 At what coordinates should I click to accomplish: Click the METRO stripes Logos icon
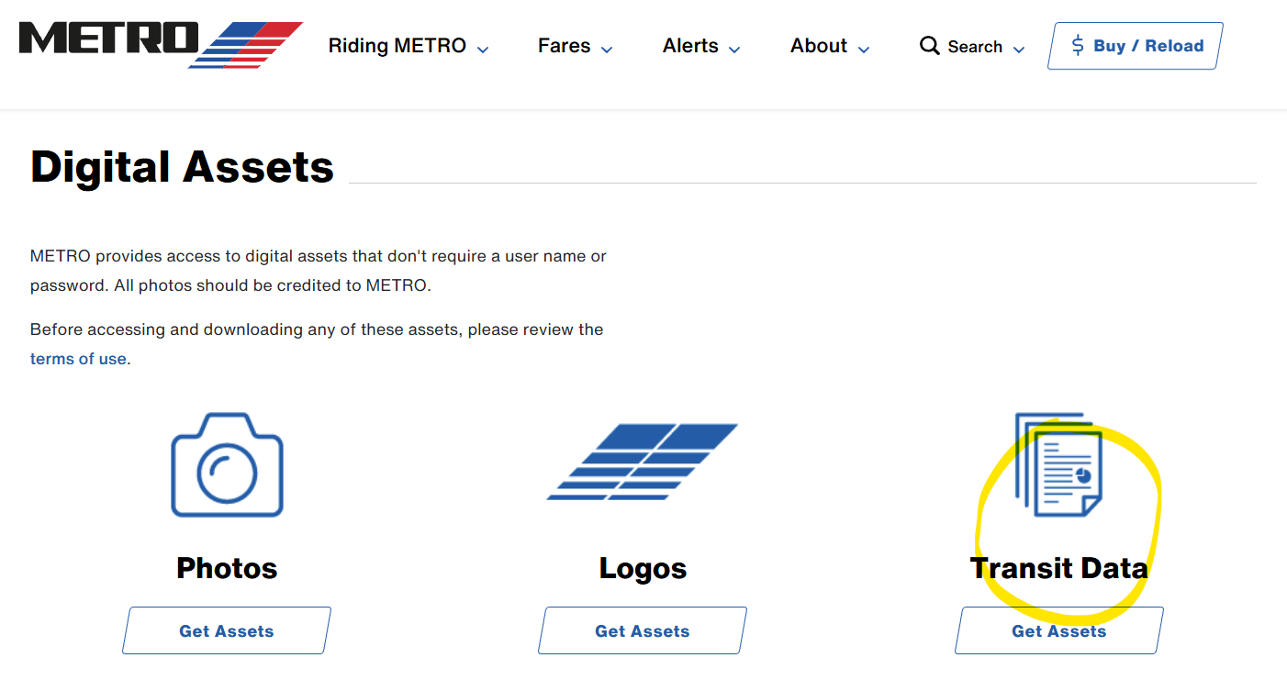coord(643,462)
